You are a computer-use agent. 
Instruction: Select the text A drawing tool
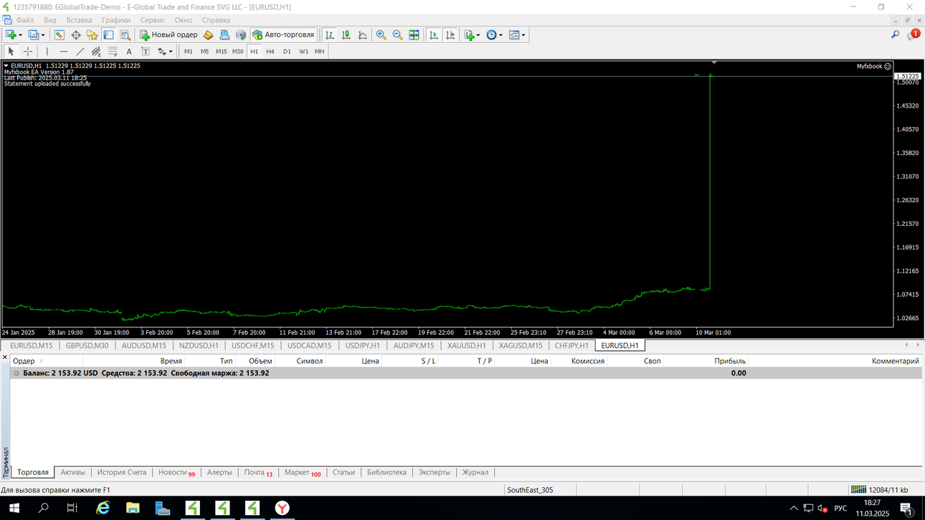pyautogui.click(x=129, y=52)
